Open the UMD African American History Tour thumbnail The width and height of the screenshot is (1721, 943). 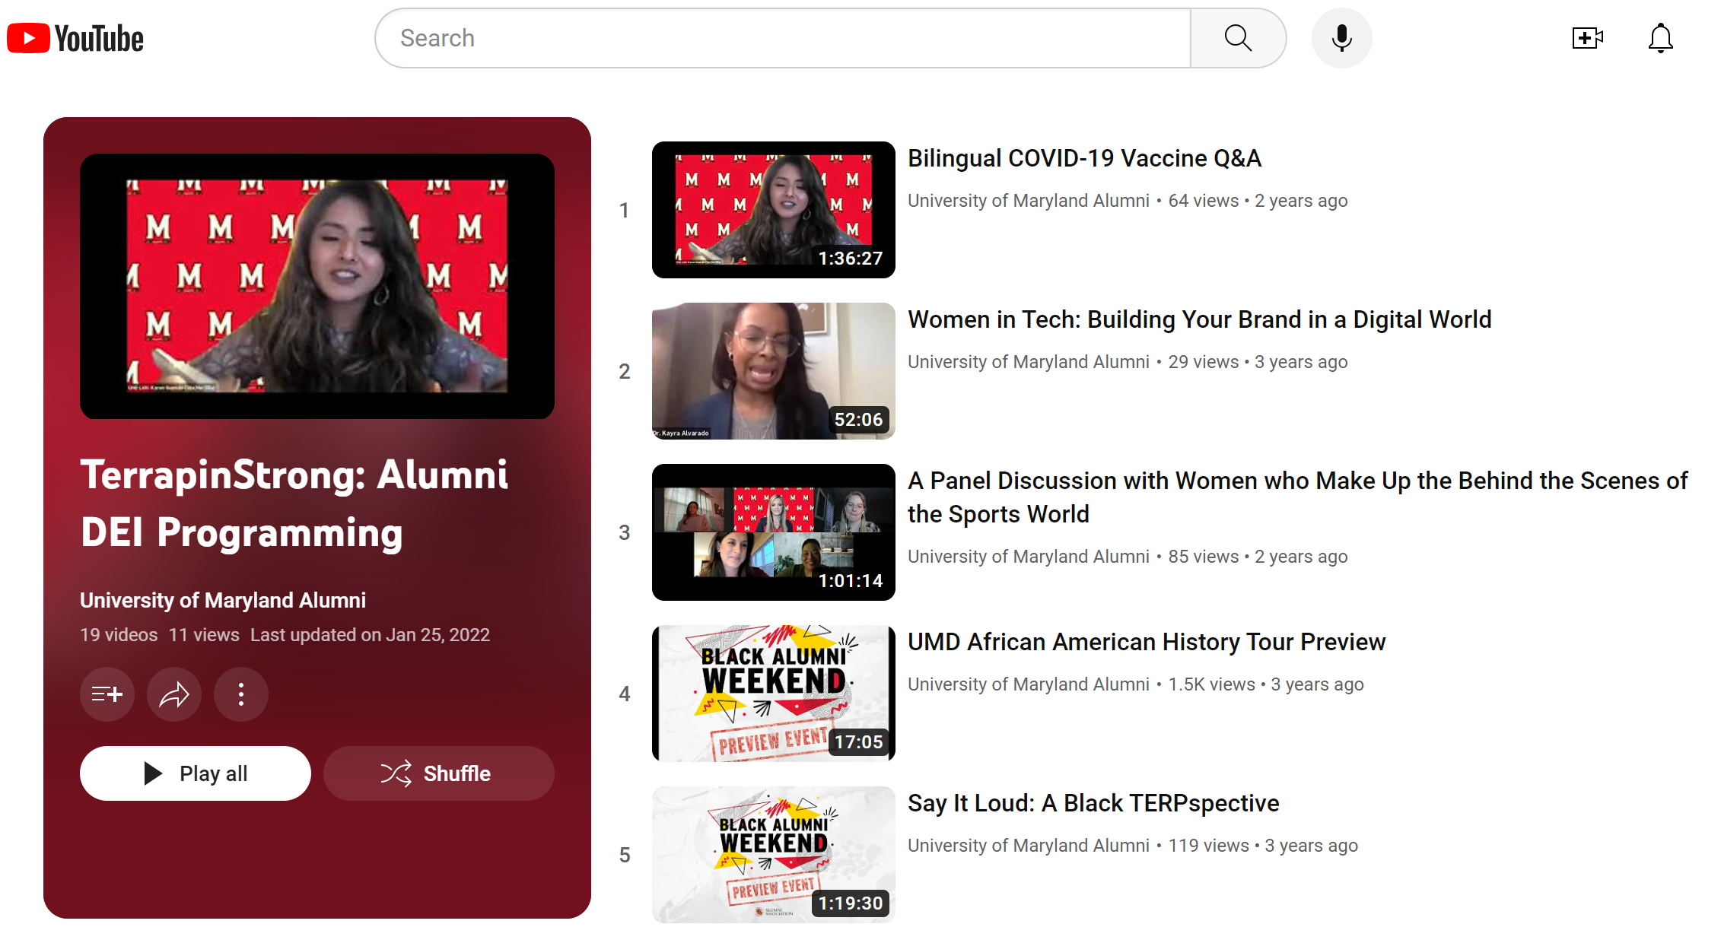tap(773, 694)
